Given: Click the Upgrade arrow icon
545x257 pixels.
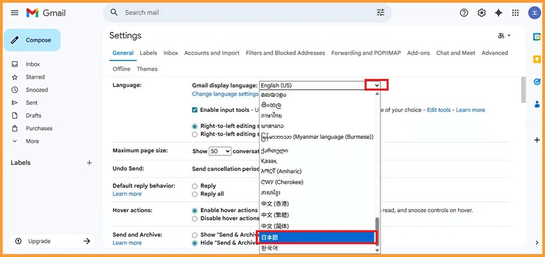Looking at the screenshot, I should (87, 241).
